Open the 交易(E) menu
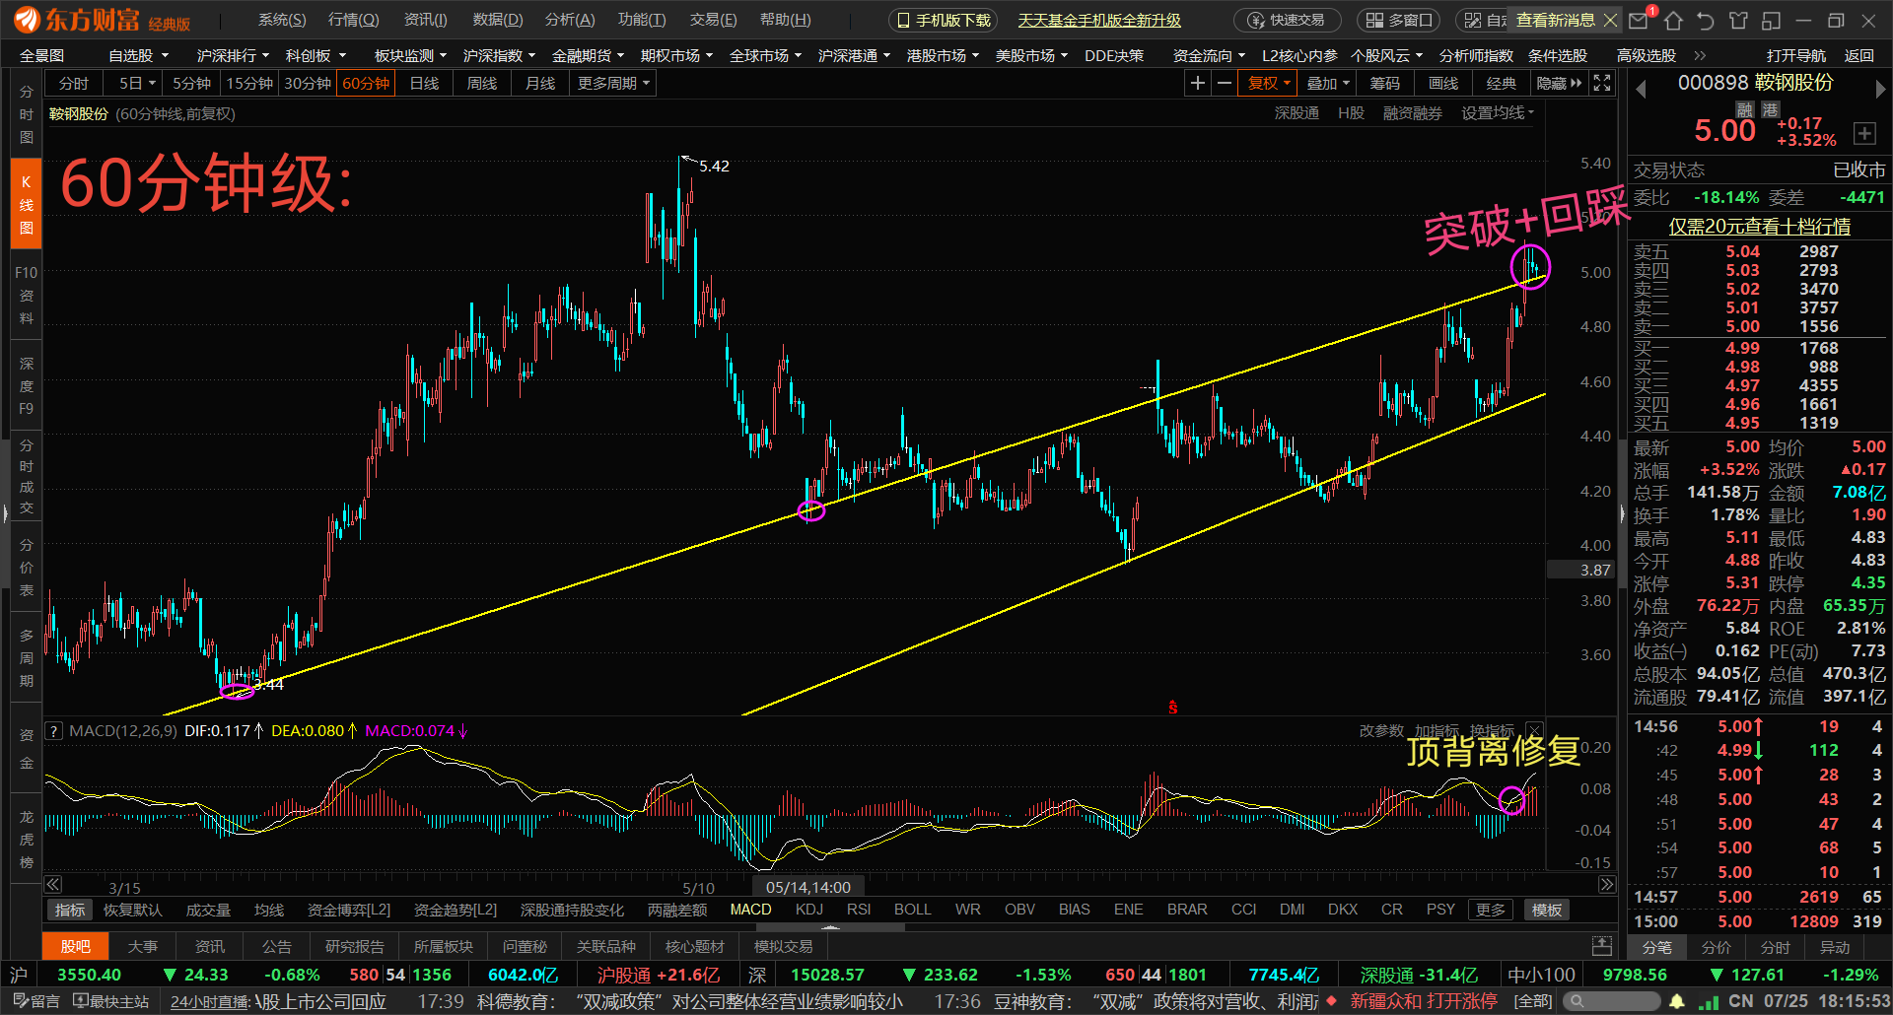Viewport: 1893px width, 1015px height. [x=714, y=20]
